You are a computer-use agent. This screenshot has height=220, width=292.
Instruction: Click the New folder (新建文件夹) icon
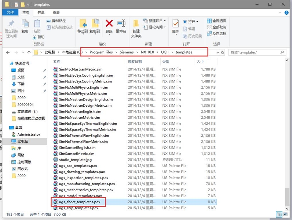(x=136, y=24)
